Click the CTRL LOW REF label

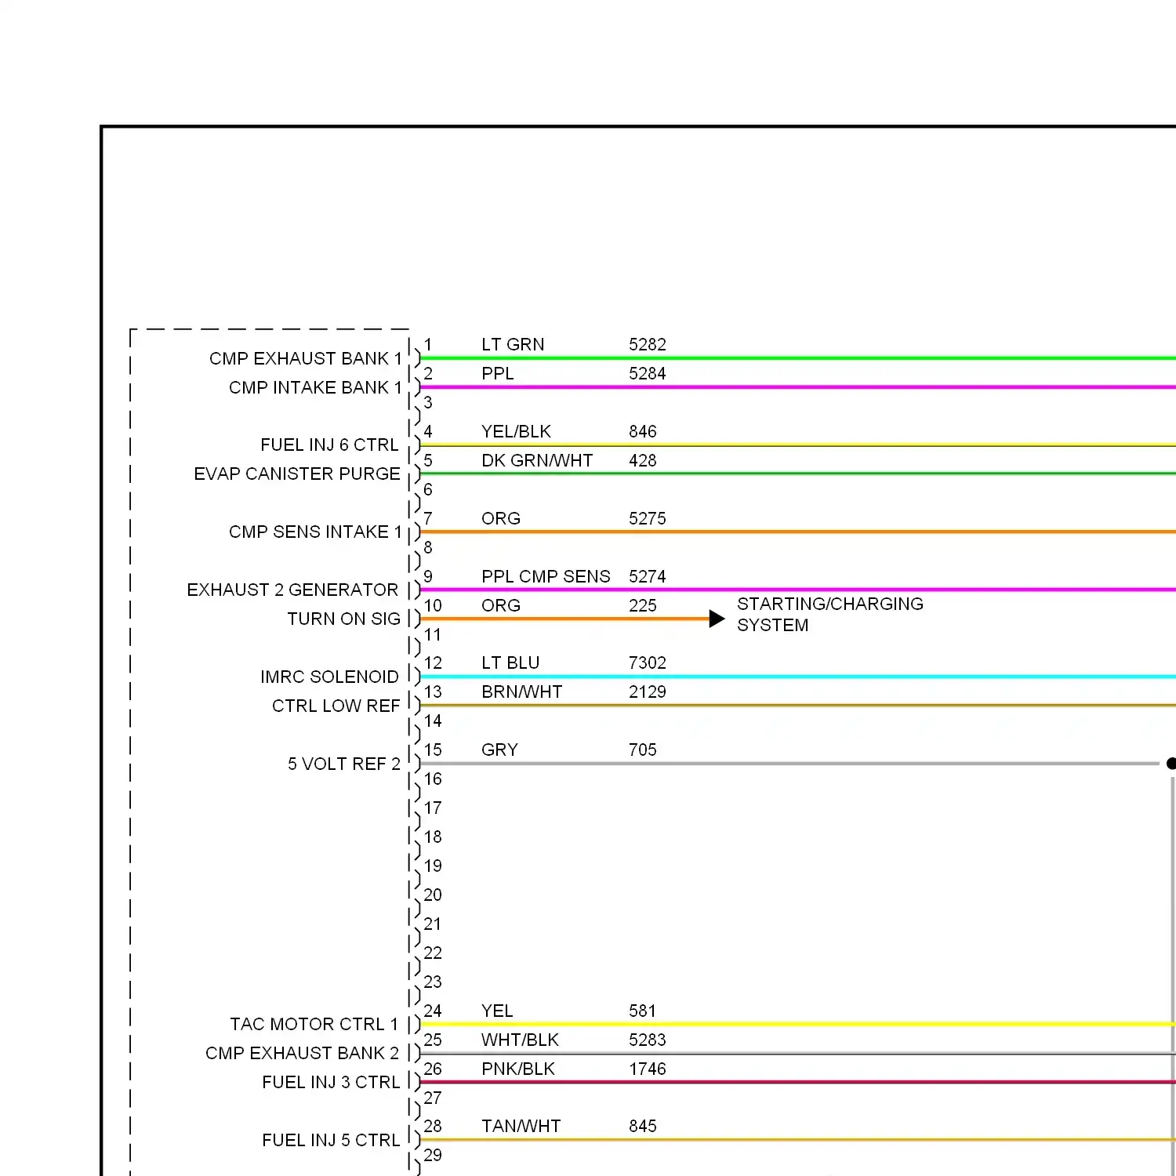(x=336, y=706)
